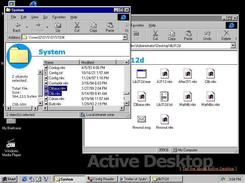Screen dimensions: 245x183
Task: Switch to Index of /pub/ taskbar button
Action: point(135,179)
